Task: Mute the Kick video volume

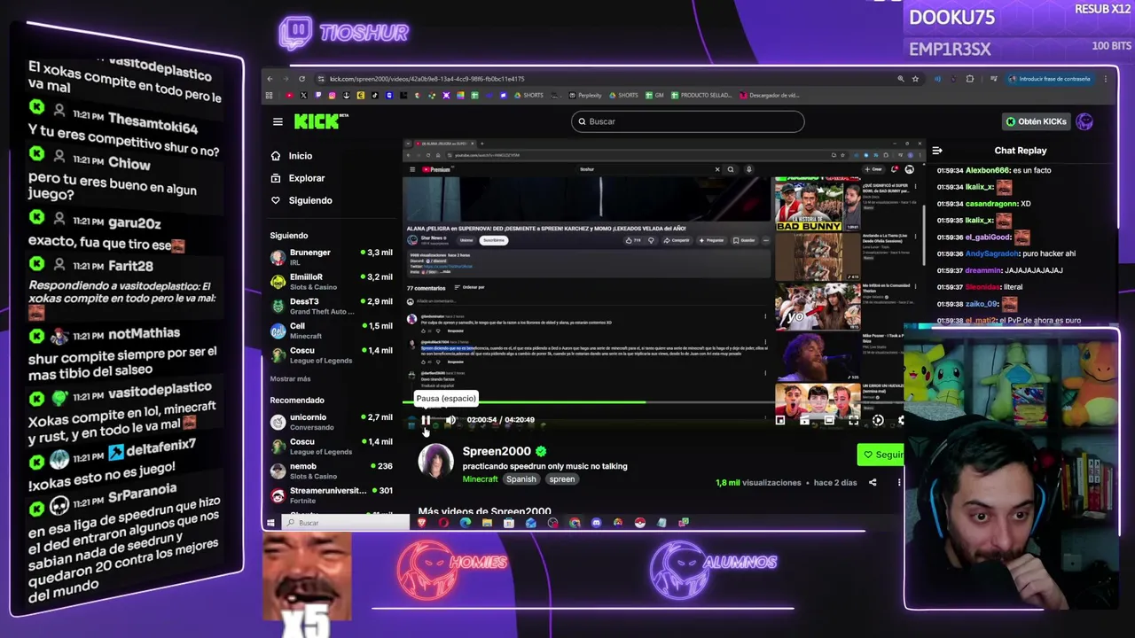Action: click(450, 420)
